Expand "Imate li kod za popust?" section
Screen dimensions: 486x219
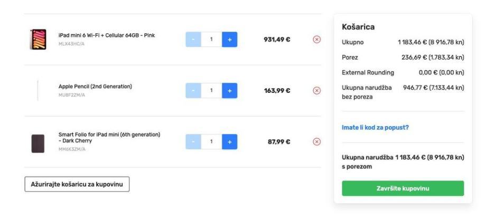tap(375, 127)
